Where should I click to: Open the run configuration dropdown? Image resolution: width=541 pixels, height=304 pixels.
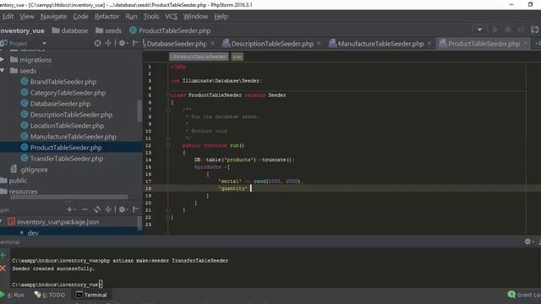coord(479,30)
